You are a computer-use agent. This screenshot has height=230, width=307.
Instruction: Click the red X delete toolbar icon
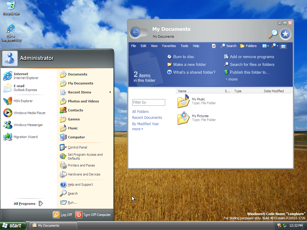[214, 46]
